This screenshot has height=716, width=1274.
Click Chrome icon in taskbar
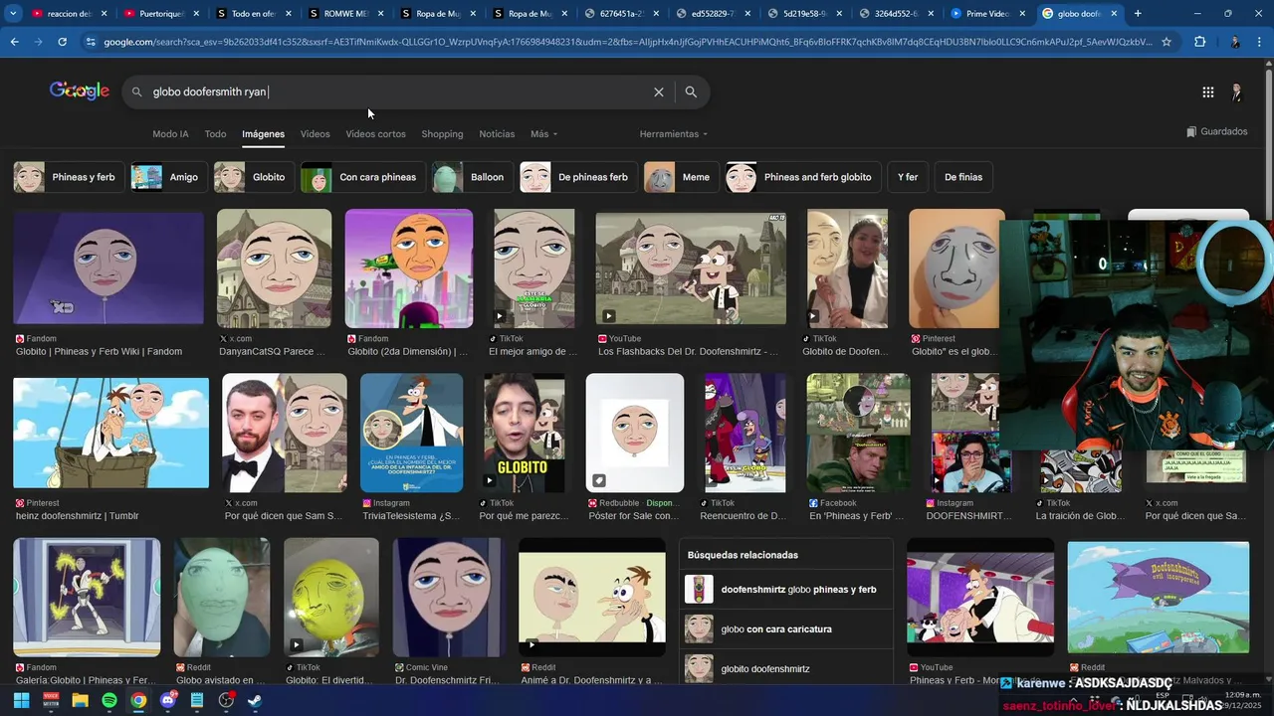[138, 700]
